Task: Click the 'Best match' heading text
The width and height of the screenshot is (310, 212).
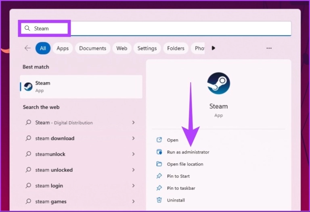Action: pyautogui.click(x=36, y=67)
